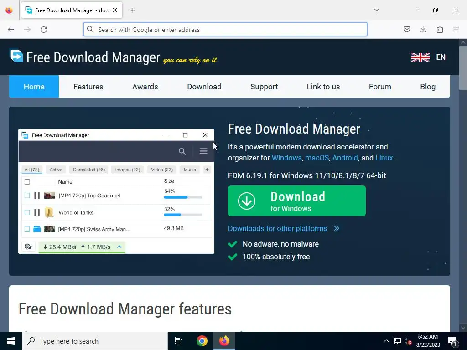The image size is (467, 350).
Task: Select the Home navigation tab
Action: [34, 87]
